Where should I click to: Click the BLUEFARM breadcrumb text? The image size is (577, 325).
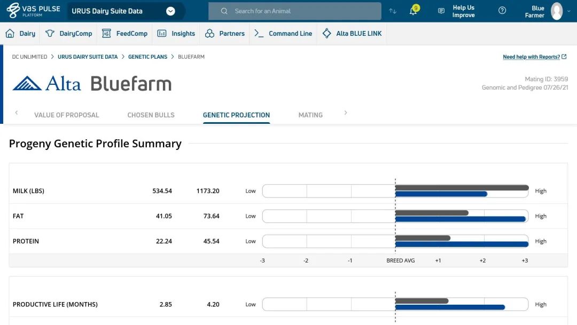pyautogui.click(x=191, y=57)
